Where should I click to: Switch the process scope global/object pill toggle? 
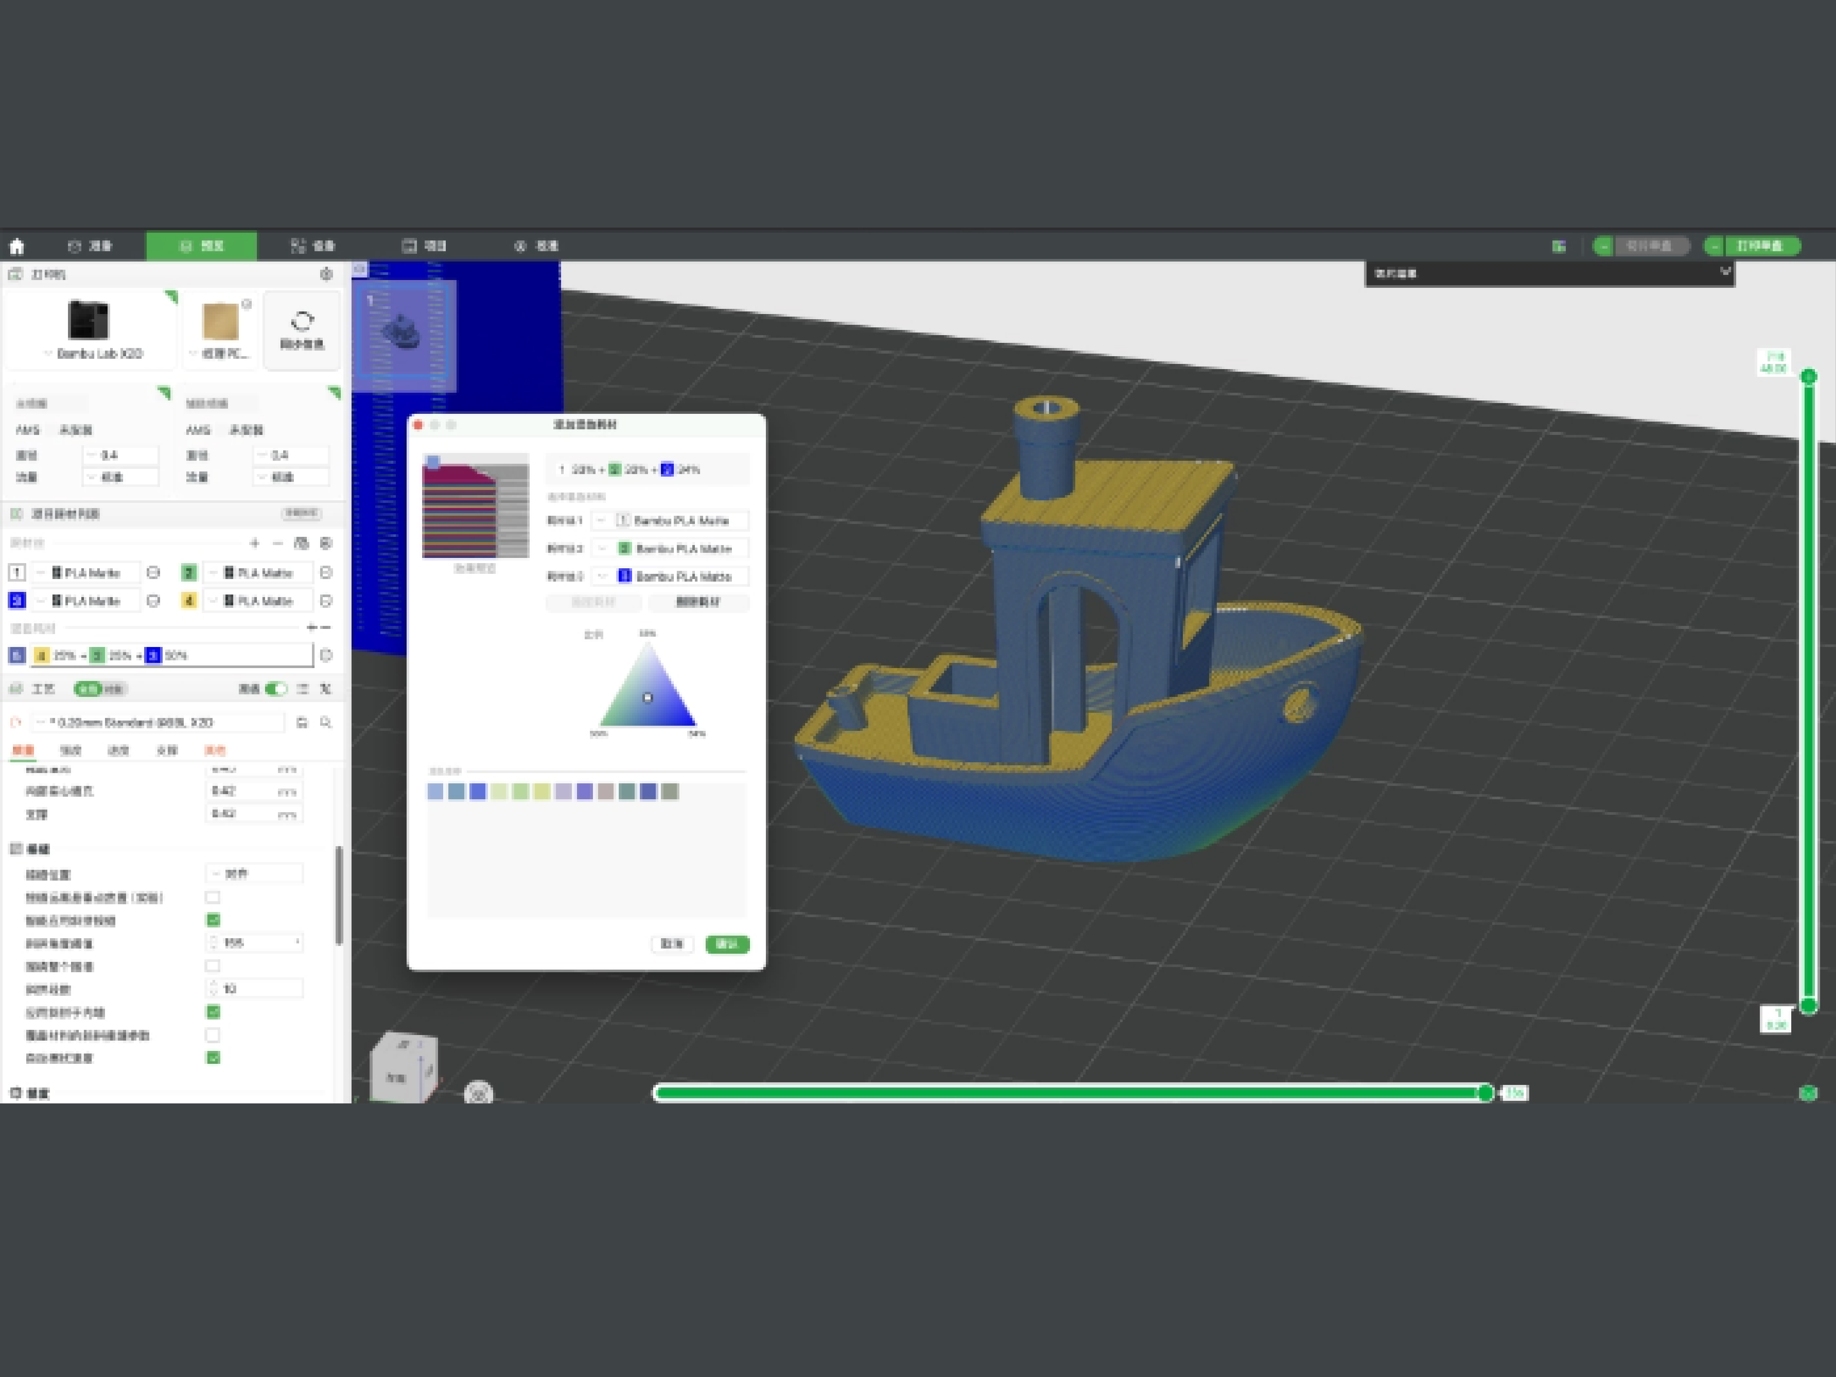coord(99,689)
